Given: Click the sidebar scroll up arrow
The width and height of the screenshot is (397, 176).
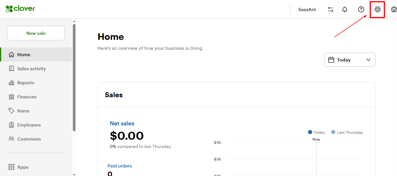Looking at the screenshot, I should 74,21.
